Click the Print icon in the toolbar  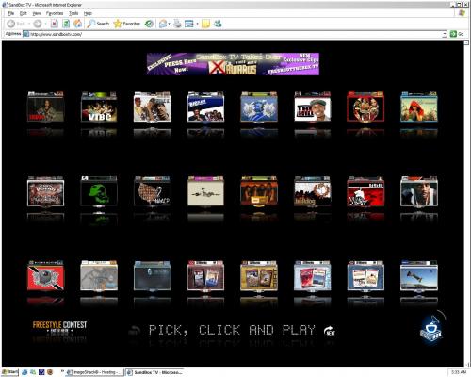[x=177, y=24]
